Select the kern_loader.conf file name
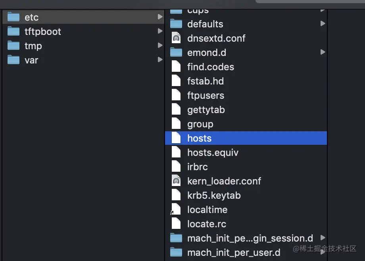 224,181
